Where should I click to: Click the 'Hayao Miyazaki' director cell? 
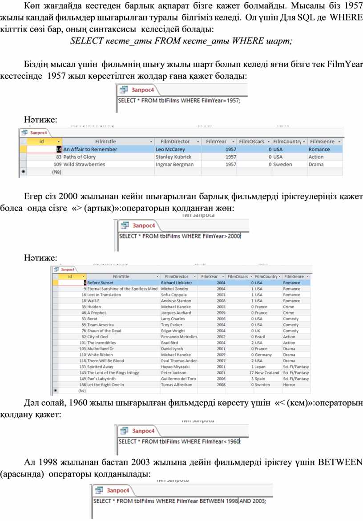point(179,367)
